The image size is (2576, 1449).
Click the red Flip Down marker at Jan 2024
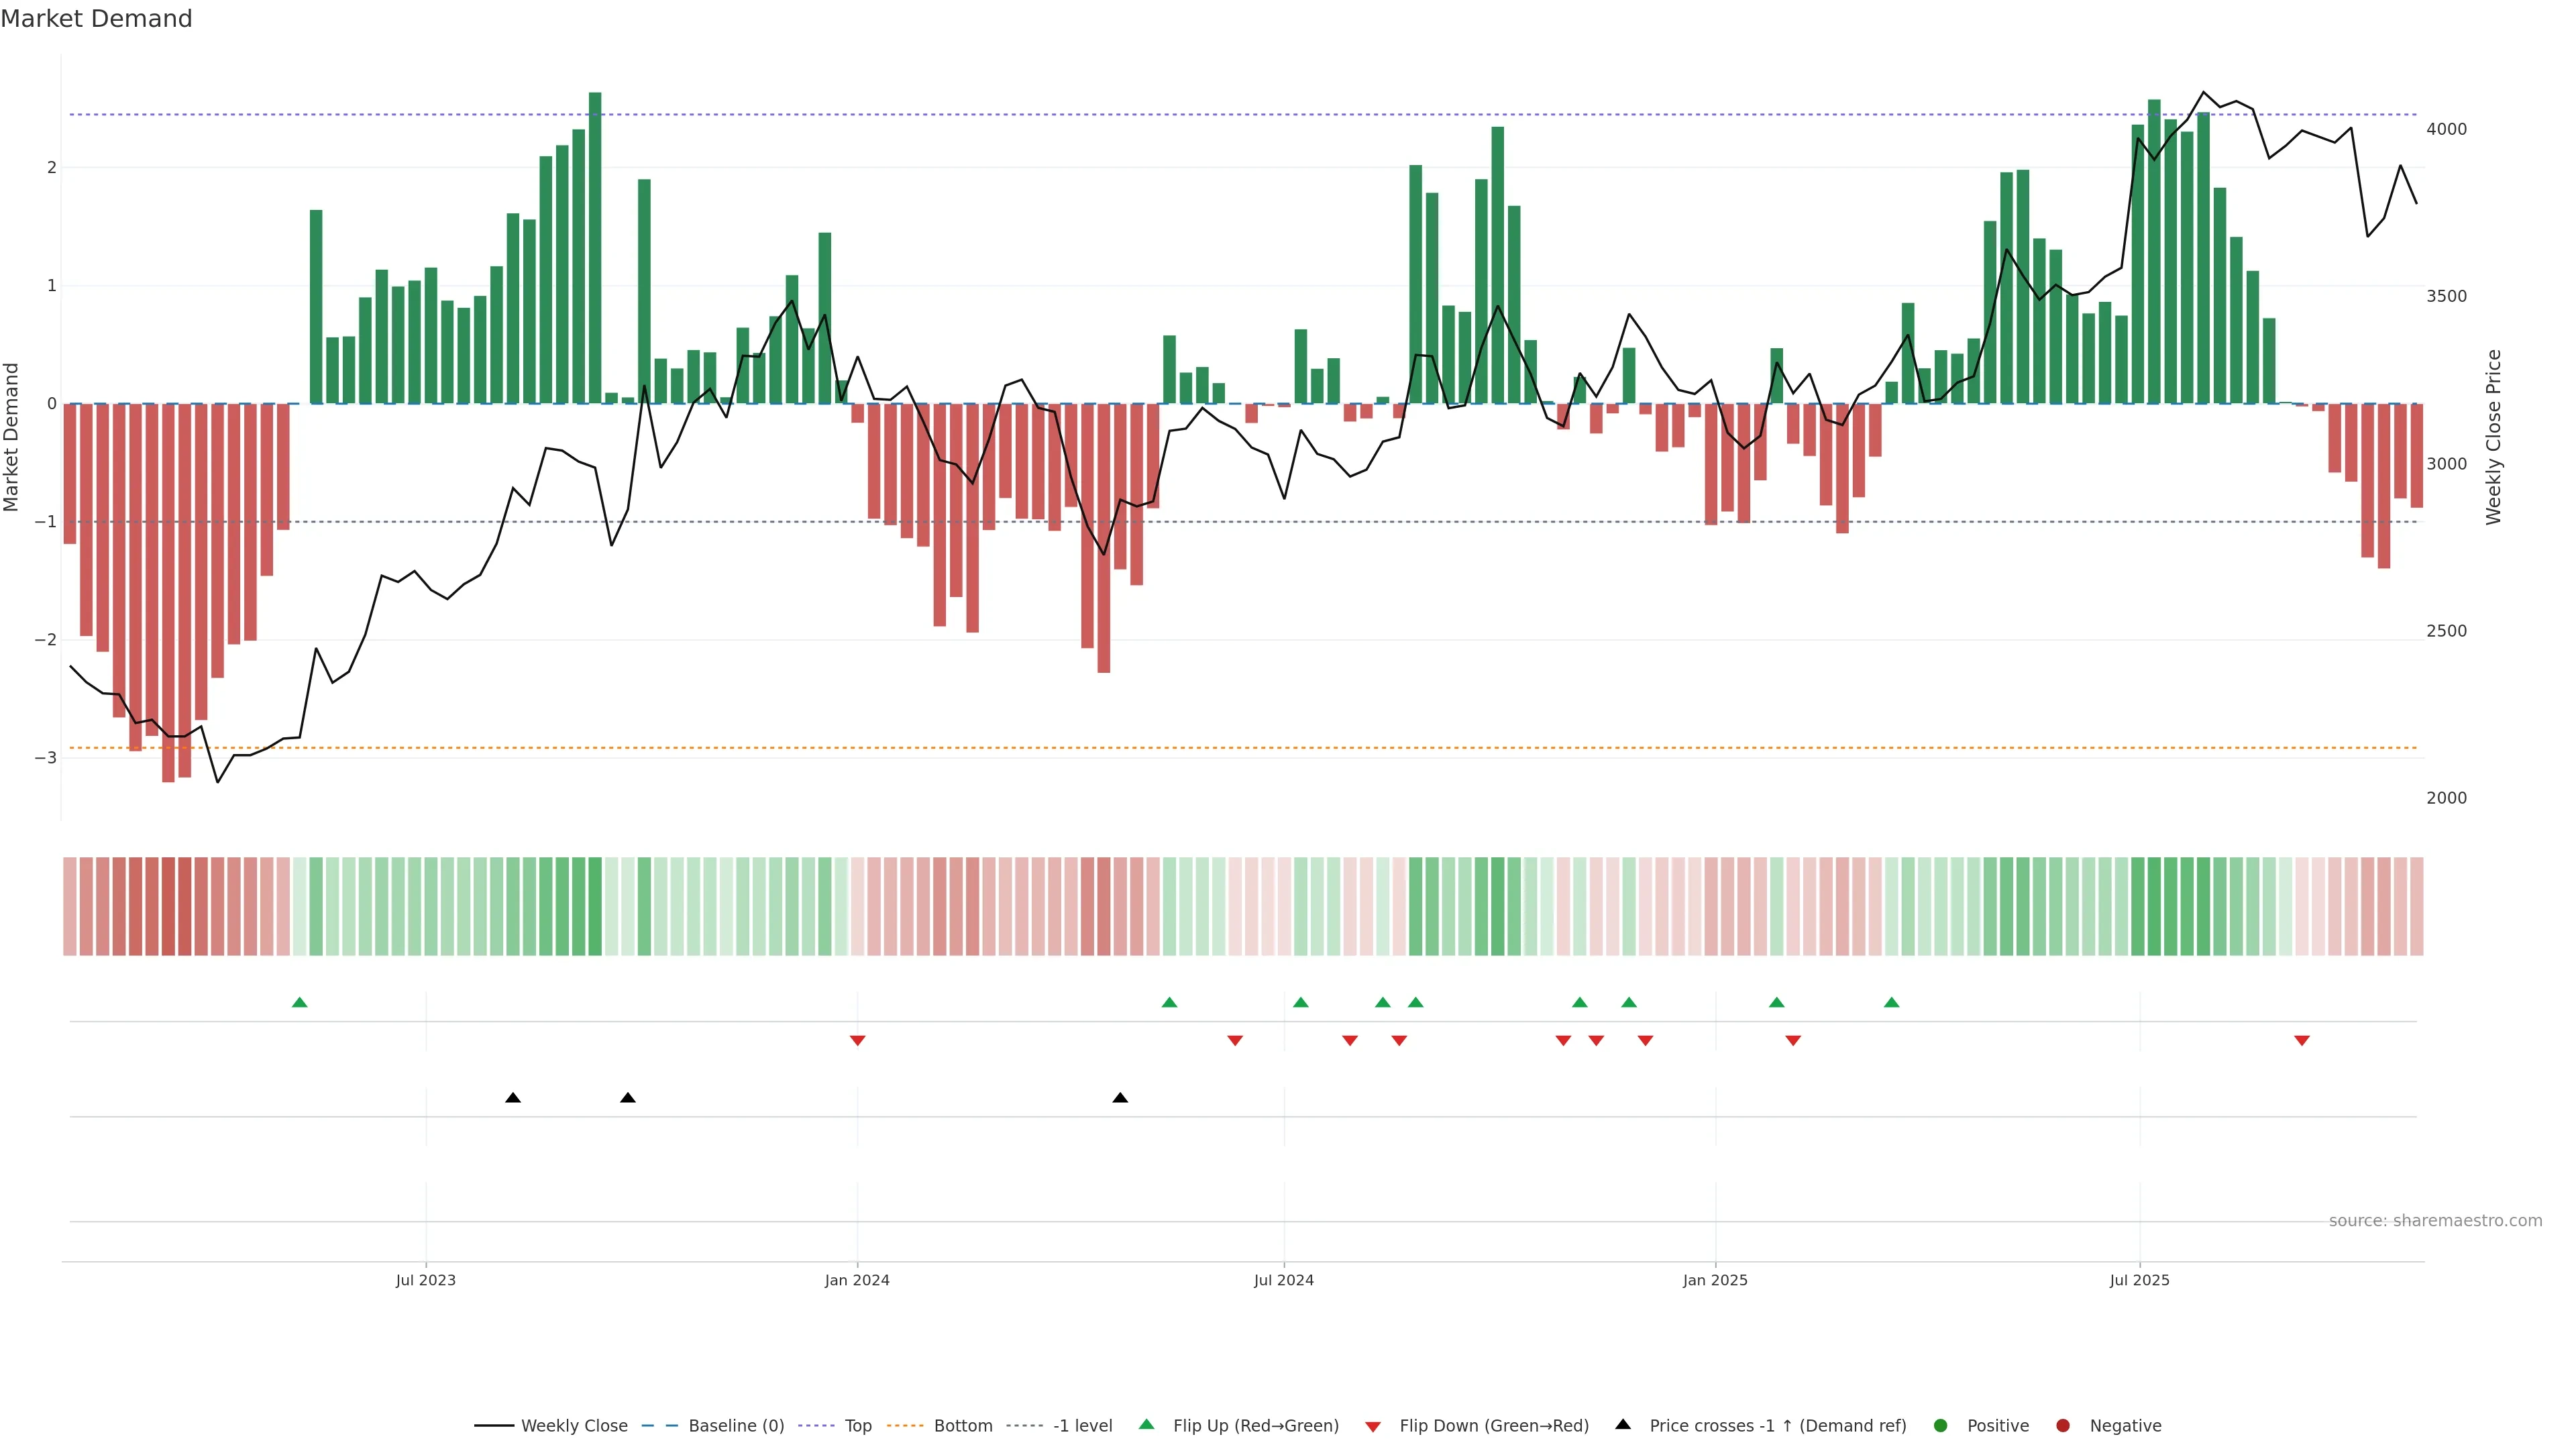point(857,1041)
